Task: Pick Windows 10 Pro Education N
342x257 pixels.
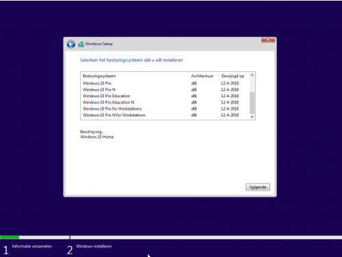Action: click(165, 102)
